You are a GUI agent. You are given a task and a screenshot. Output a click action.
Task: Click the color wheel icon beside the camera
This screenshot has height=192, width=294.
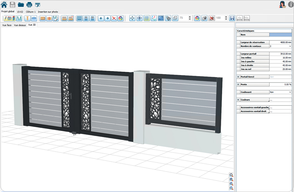[197, 18]
